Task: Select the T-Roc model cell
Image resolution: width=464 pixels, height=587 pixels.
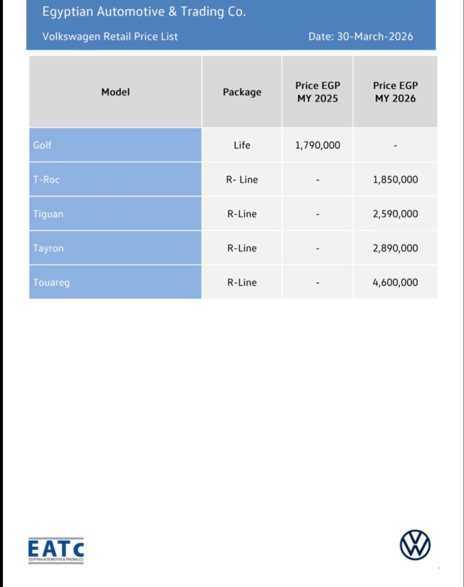Action: coord(46,179)
